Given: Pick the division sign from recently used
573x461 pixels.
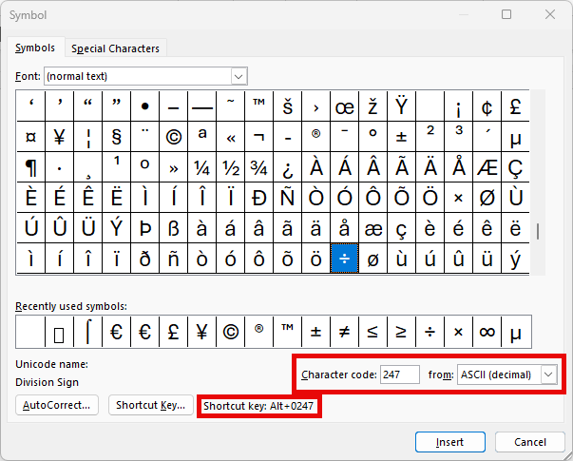Looking at the screenshot, I should tap(430, 332).
